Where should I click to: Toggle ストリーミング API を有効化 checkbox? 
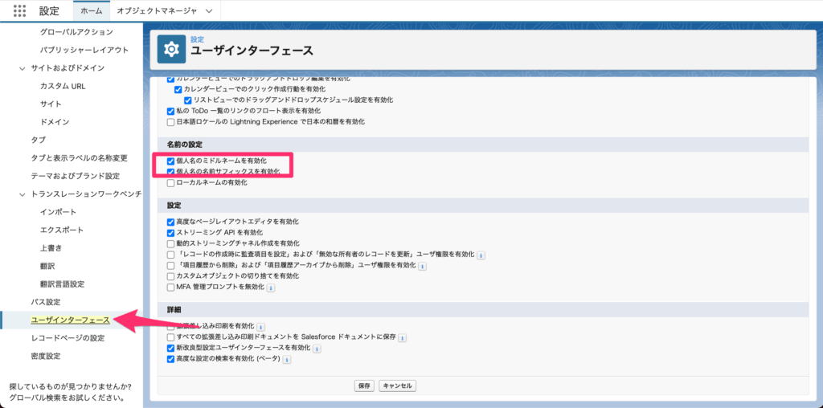point(170,232)
